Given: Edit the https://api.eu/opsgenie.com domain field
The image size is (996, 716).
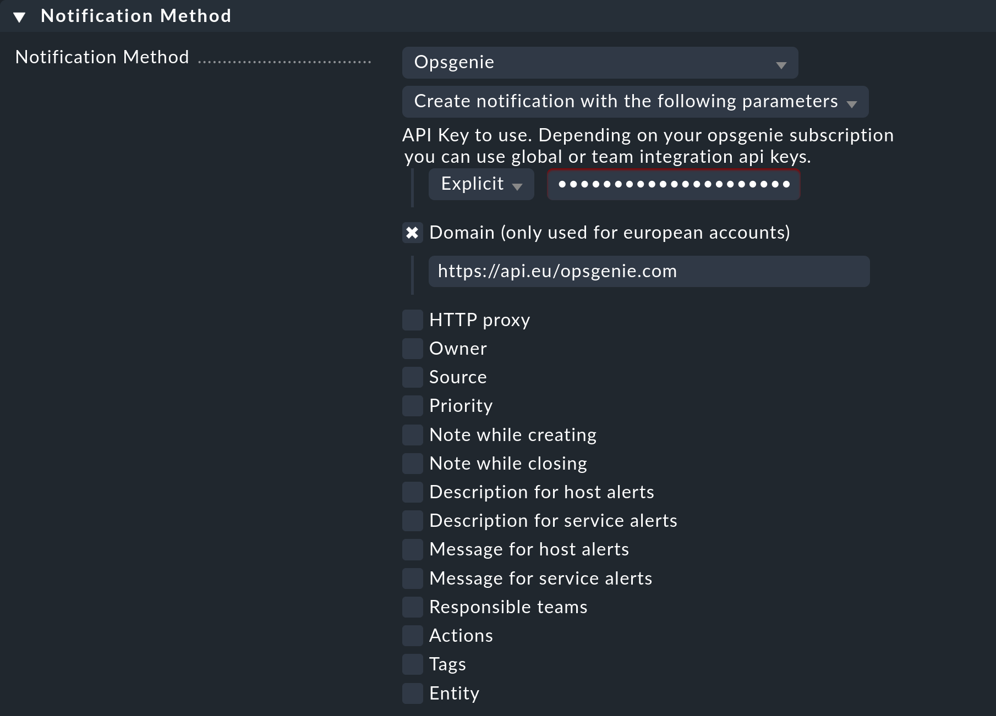Looking at the screenshot, I should 649,271.
